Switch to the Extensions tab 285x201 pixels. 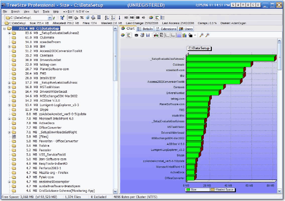(166, 29)
